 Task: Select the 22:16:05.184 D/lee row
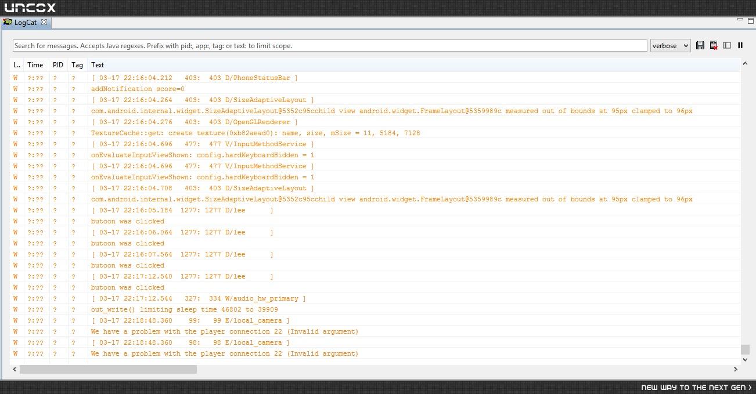pos(375,210)
